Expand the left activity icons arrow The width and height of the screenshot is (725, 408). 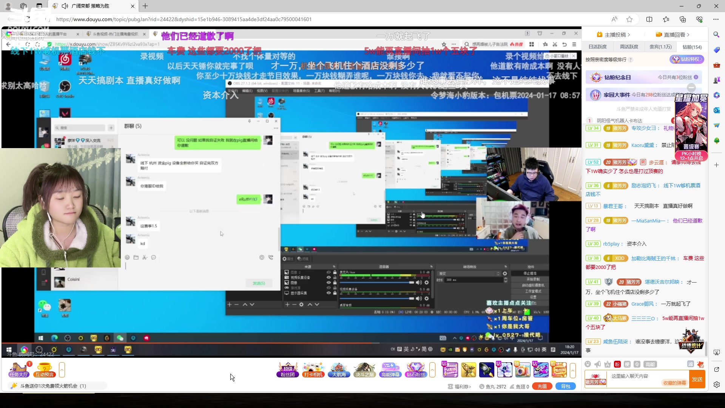(62, 370)
